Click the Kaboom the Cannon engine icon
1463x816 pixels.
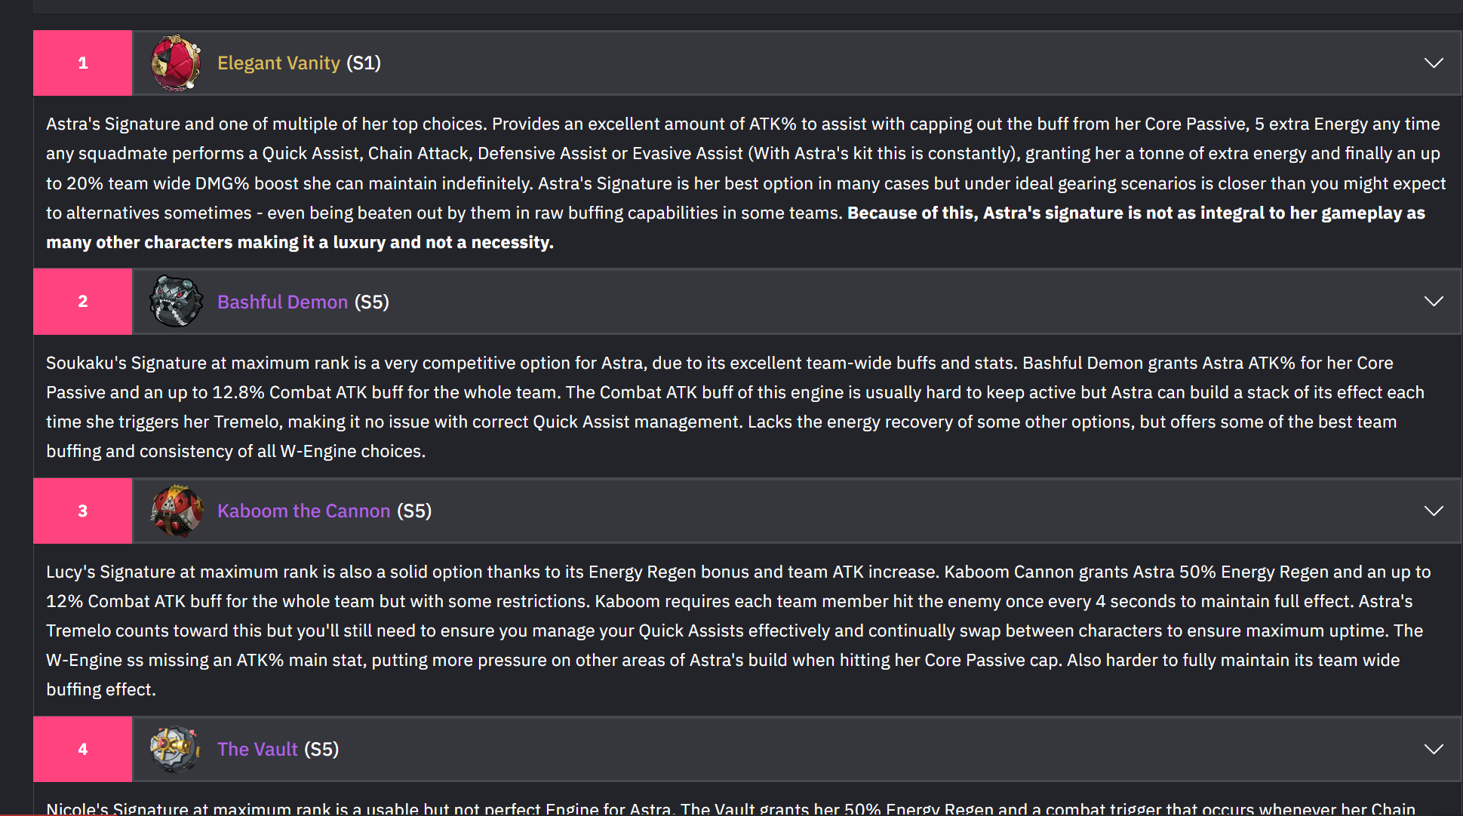pyautogui.click(x=176, y=511)
